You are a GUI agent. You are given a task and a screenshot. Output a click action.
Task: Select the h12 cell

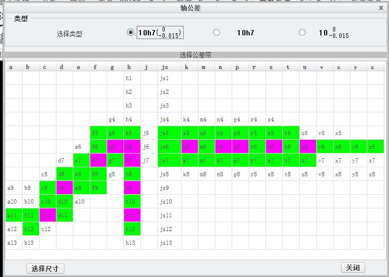132,229
